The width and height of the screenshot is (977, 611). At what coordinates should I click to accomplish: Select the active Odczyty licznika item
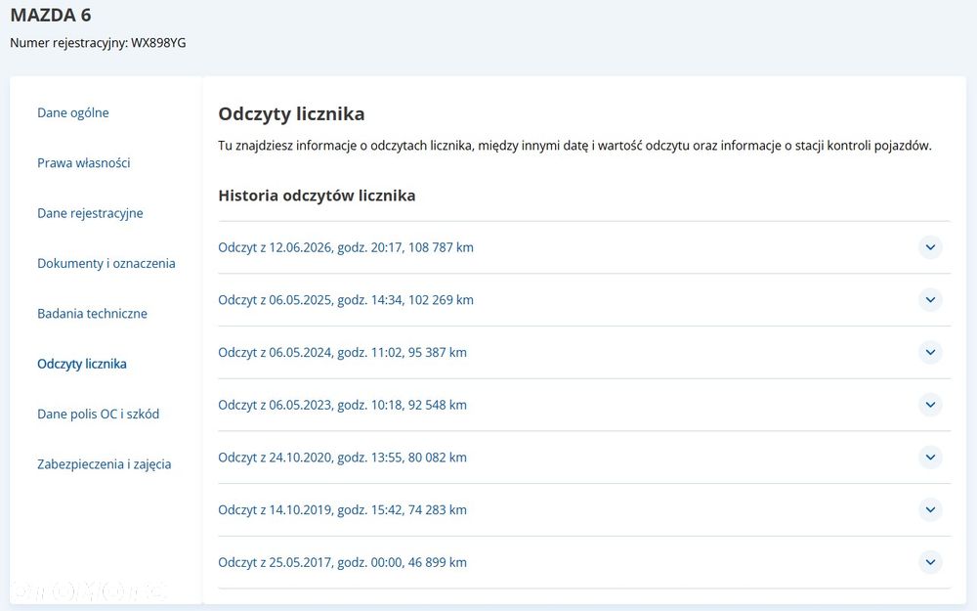[82, 364]
